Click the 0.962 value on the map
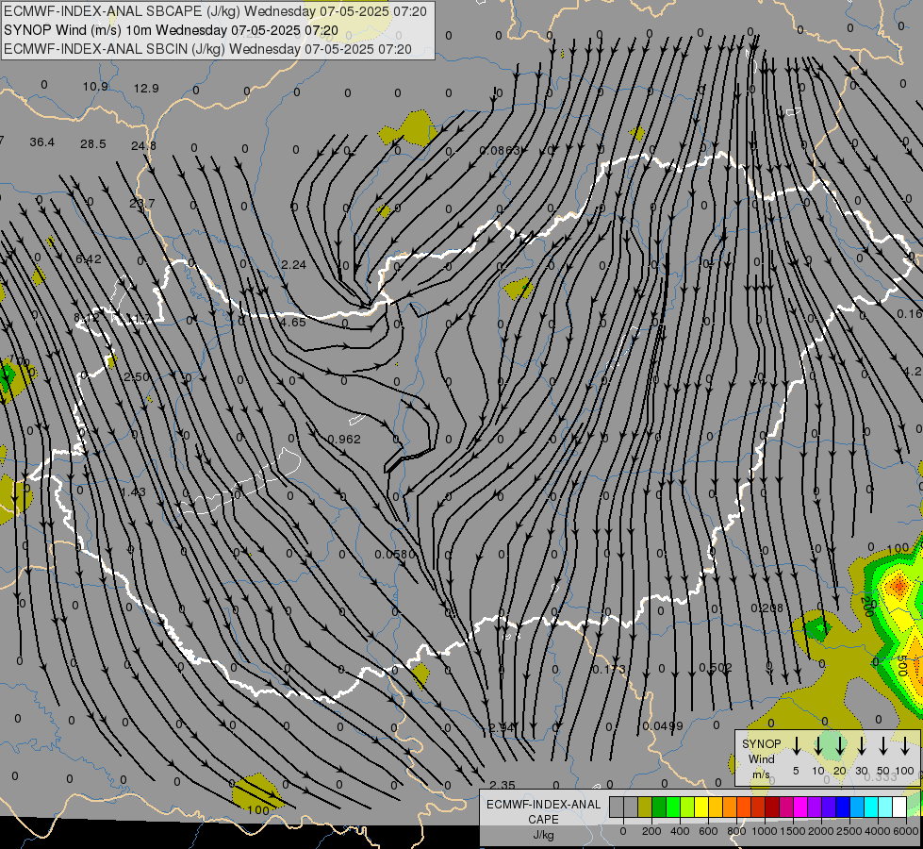 click(344, 440)
